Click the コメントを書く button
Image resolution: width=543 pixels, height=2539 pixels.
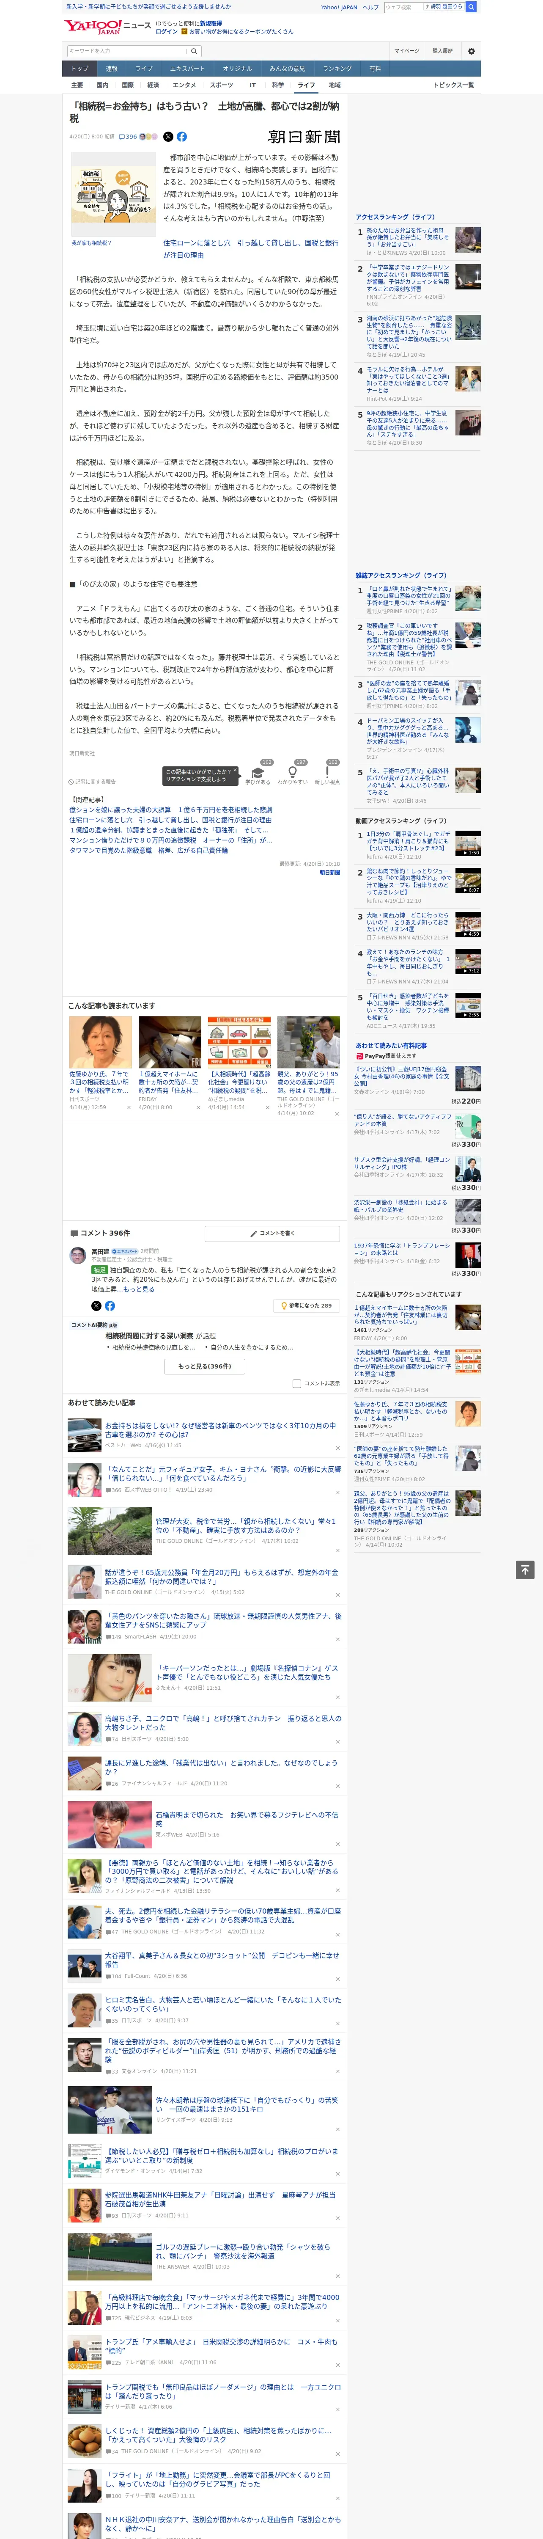click(x=273, y=1233)
